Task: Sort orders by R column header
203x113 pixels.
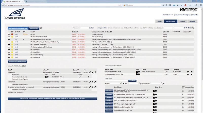Action: [x=24, y=32]
